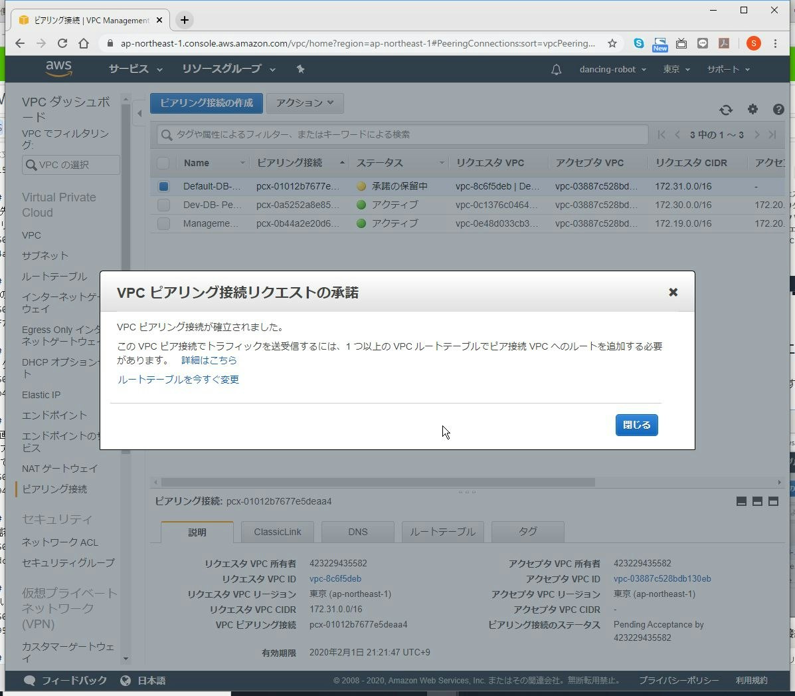The height and width of the screenshot is (696, 795).
Task: Open the settings gear icon above table
Action: 752,109
